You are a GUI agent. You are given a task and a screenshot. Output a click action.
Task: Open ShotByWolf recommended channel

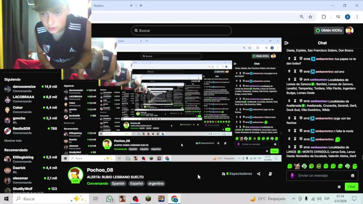point(31,190)
